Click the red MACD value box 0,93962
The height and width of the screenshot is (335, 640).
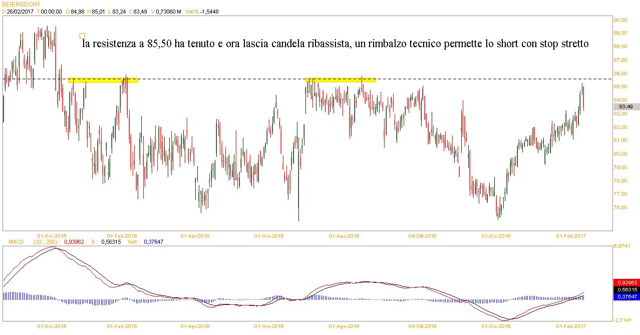[625, 282]
